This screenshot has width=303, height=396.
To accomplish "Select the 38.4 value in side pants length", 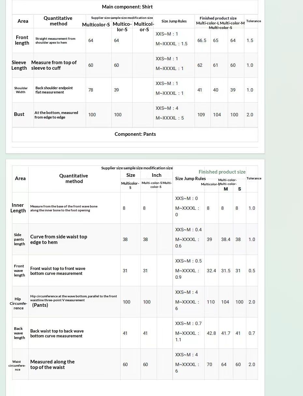I will (225, 239).
